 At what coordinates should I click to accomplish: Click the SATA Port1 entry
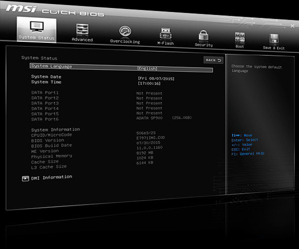click(x=44, y=93)
